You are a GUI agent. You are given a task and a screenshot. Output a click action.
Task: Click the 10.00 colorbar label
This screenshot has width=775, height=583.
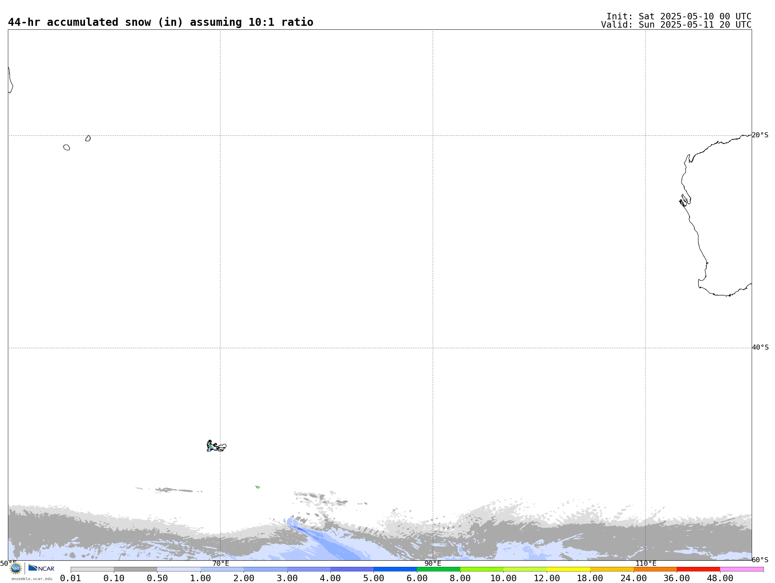click(x=503, y=578)
